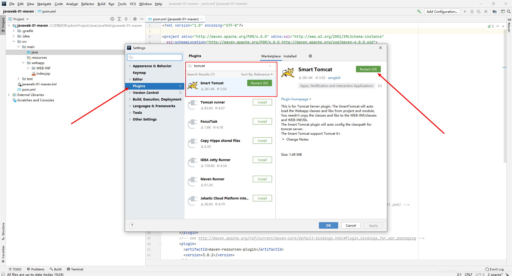Hide the Project panel with minus icon
The height and width of the screenshot is (276, 512).
tap(142, 19)
